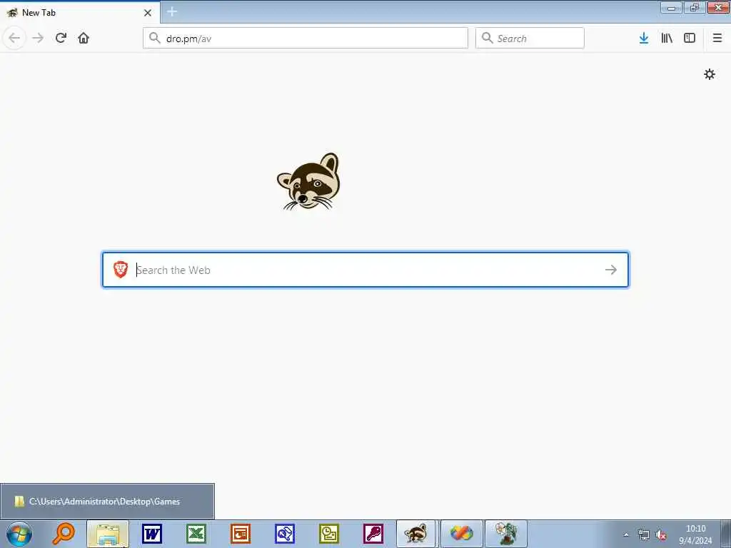Close the browser window
Screen dimensions: 731x548
tap(718, 7)
